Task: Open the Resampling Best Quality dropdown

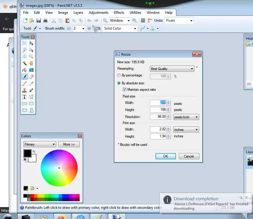Action: (x=172, y=69)
